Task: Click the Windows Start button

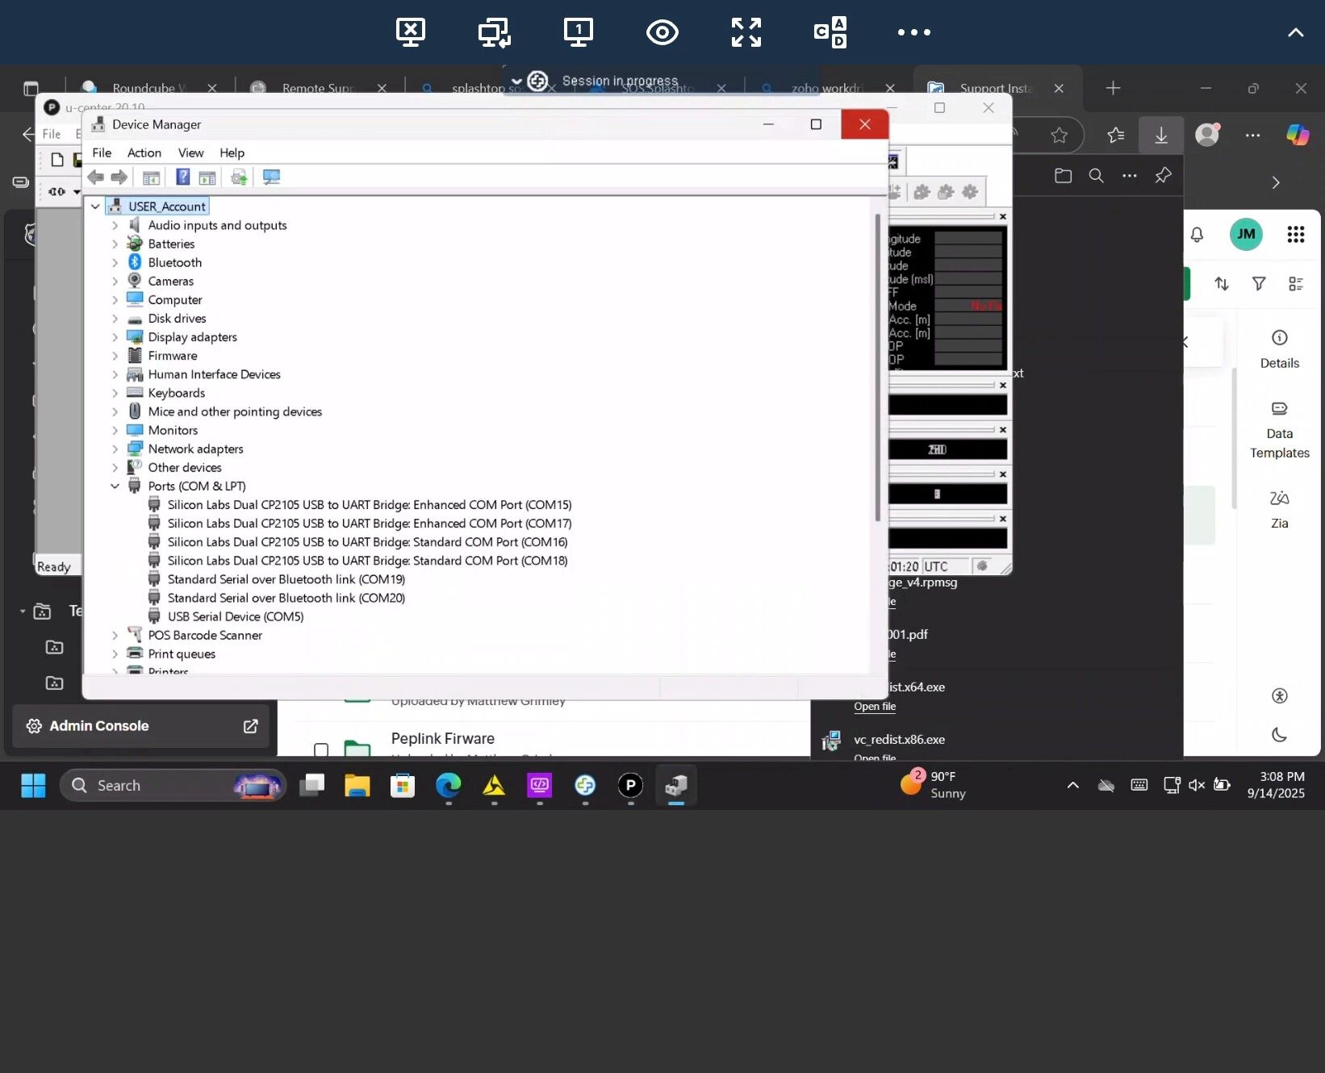Action: coord(33,786)
